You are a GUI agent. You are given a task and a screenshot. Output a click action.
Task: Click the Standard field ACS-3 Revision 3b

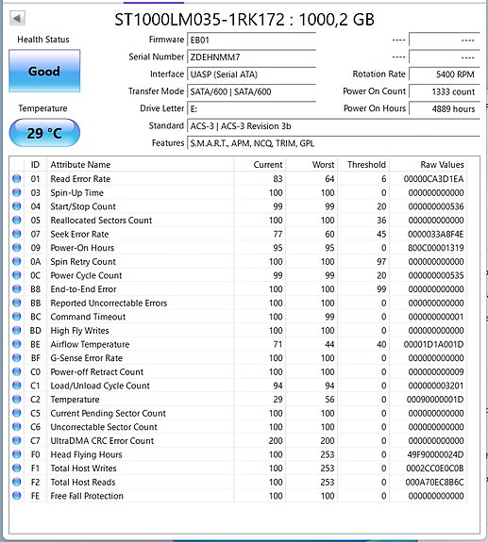pos(333,126)
